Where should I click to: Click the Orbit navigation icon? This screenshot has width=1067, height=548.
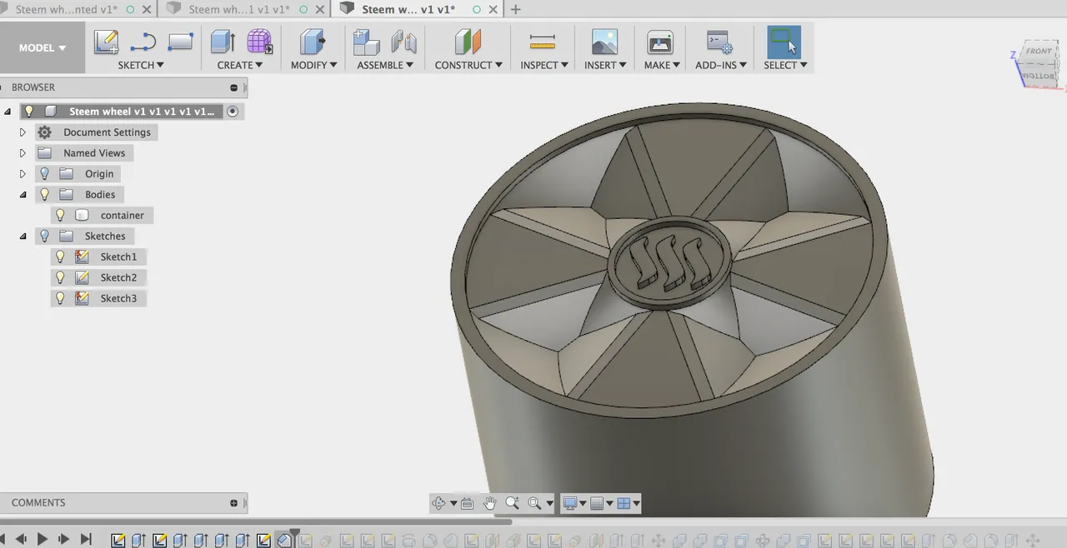tap(438, 503)
